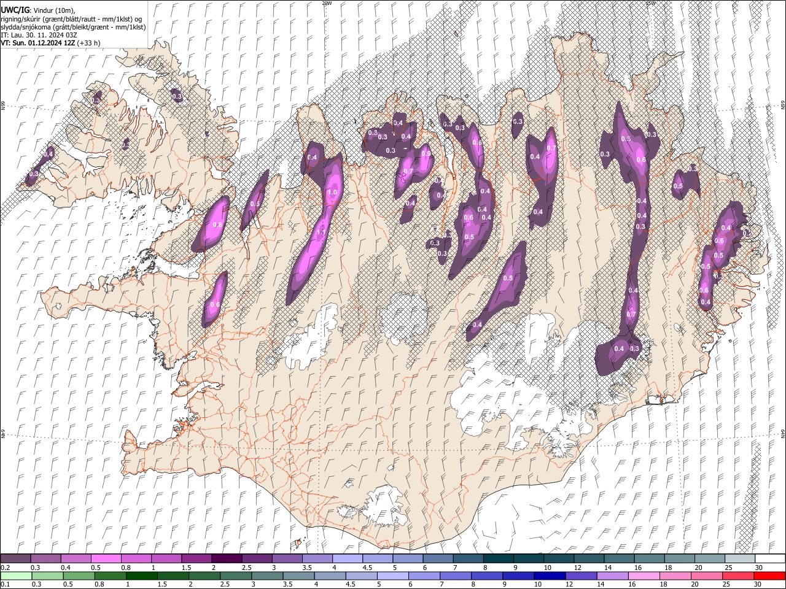This screenshot has height=589, width=786.
Task: Pick the snow-row swatch between 1 and 1.5
Action: 166,559
